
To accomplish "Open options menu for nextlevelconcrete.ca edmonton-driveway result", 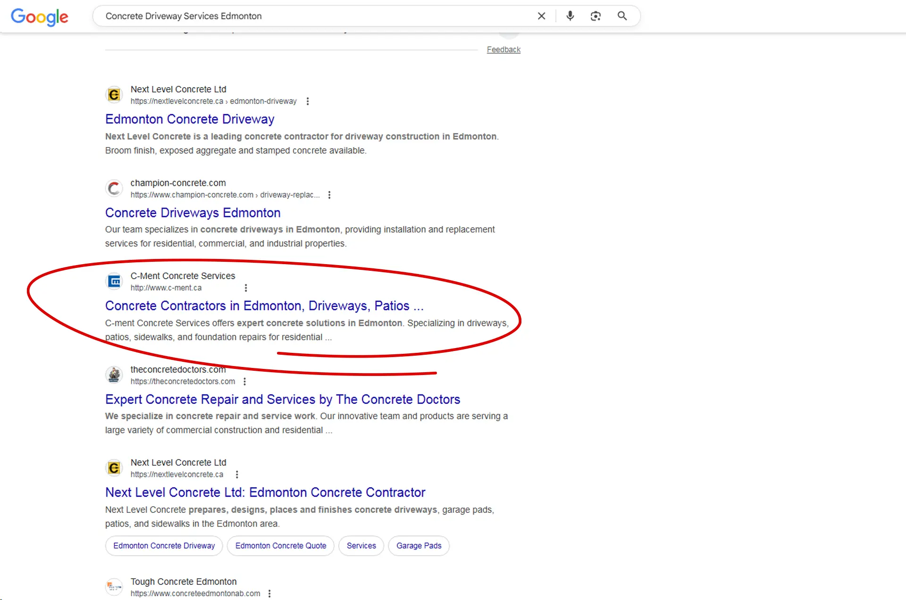I will (308, 101).
